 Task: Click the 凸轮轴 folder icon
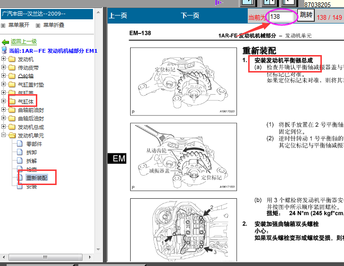(x=12, y=76)
